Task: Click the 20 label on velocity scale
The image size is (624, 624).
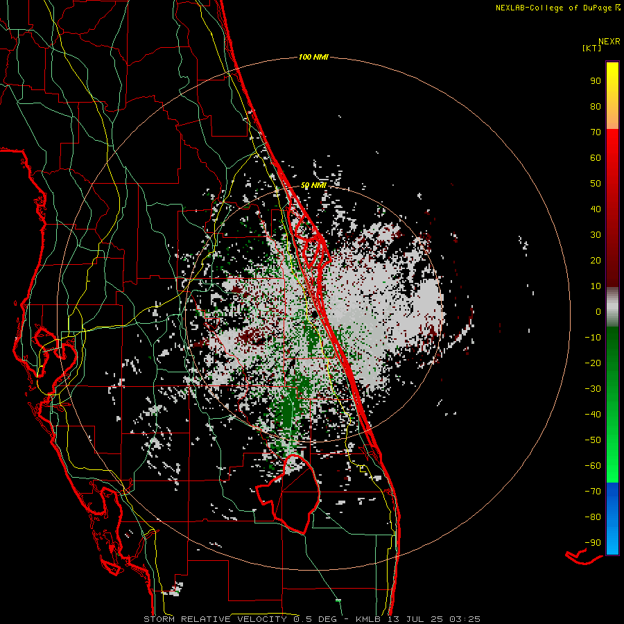Action: point(596,261)
